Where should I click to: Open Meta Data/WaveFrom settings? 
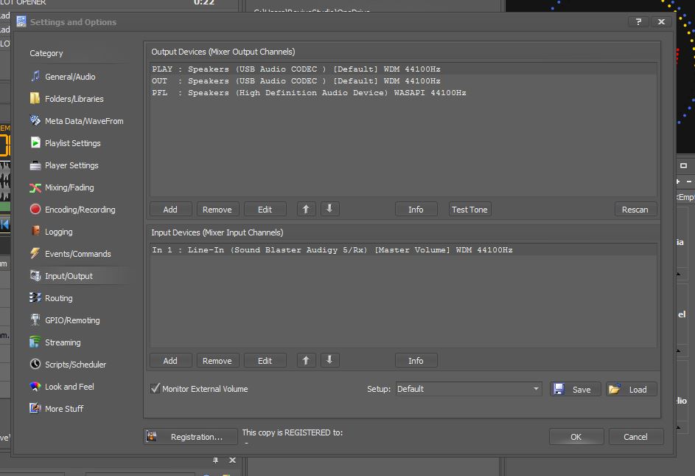click(83, 121)
